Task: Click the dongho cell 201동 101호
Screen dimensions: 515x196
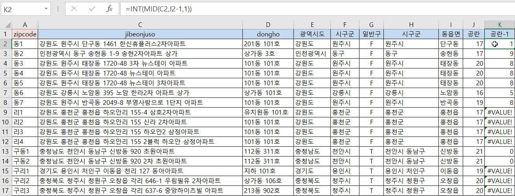Action: coord(268,44)
